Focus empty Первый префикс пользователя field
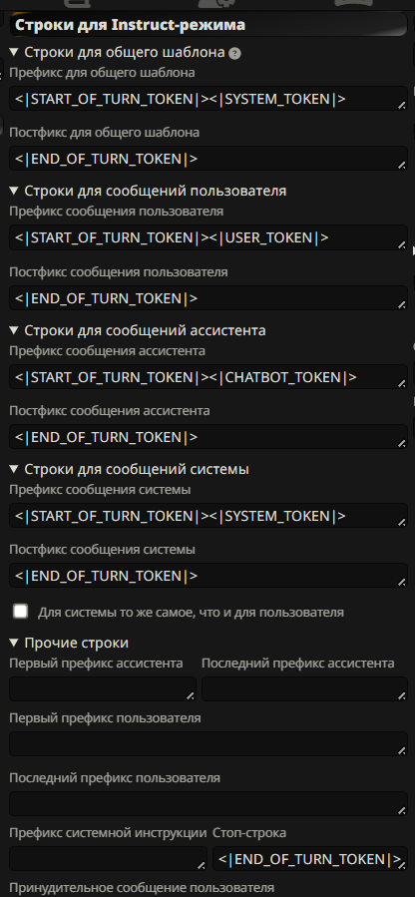The height and width of the screenshot is (897, 415). [x=208, y=743]
